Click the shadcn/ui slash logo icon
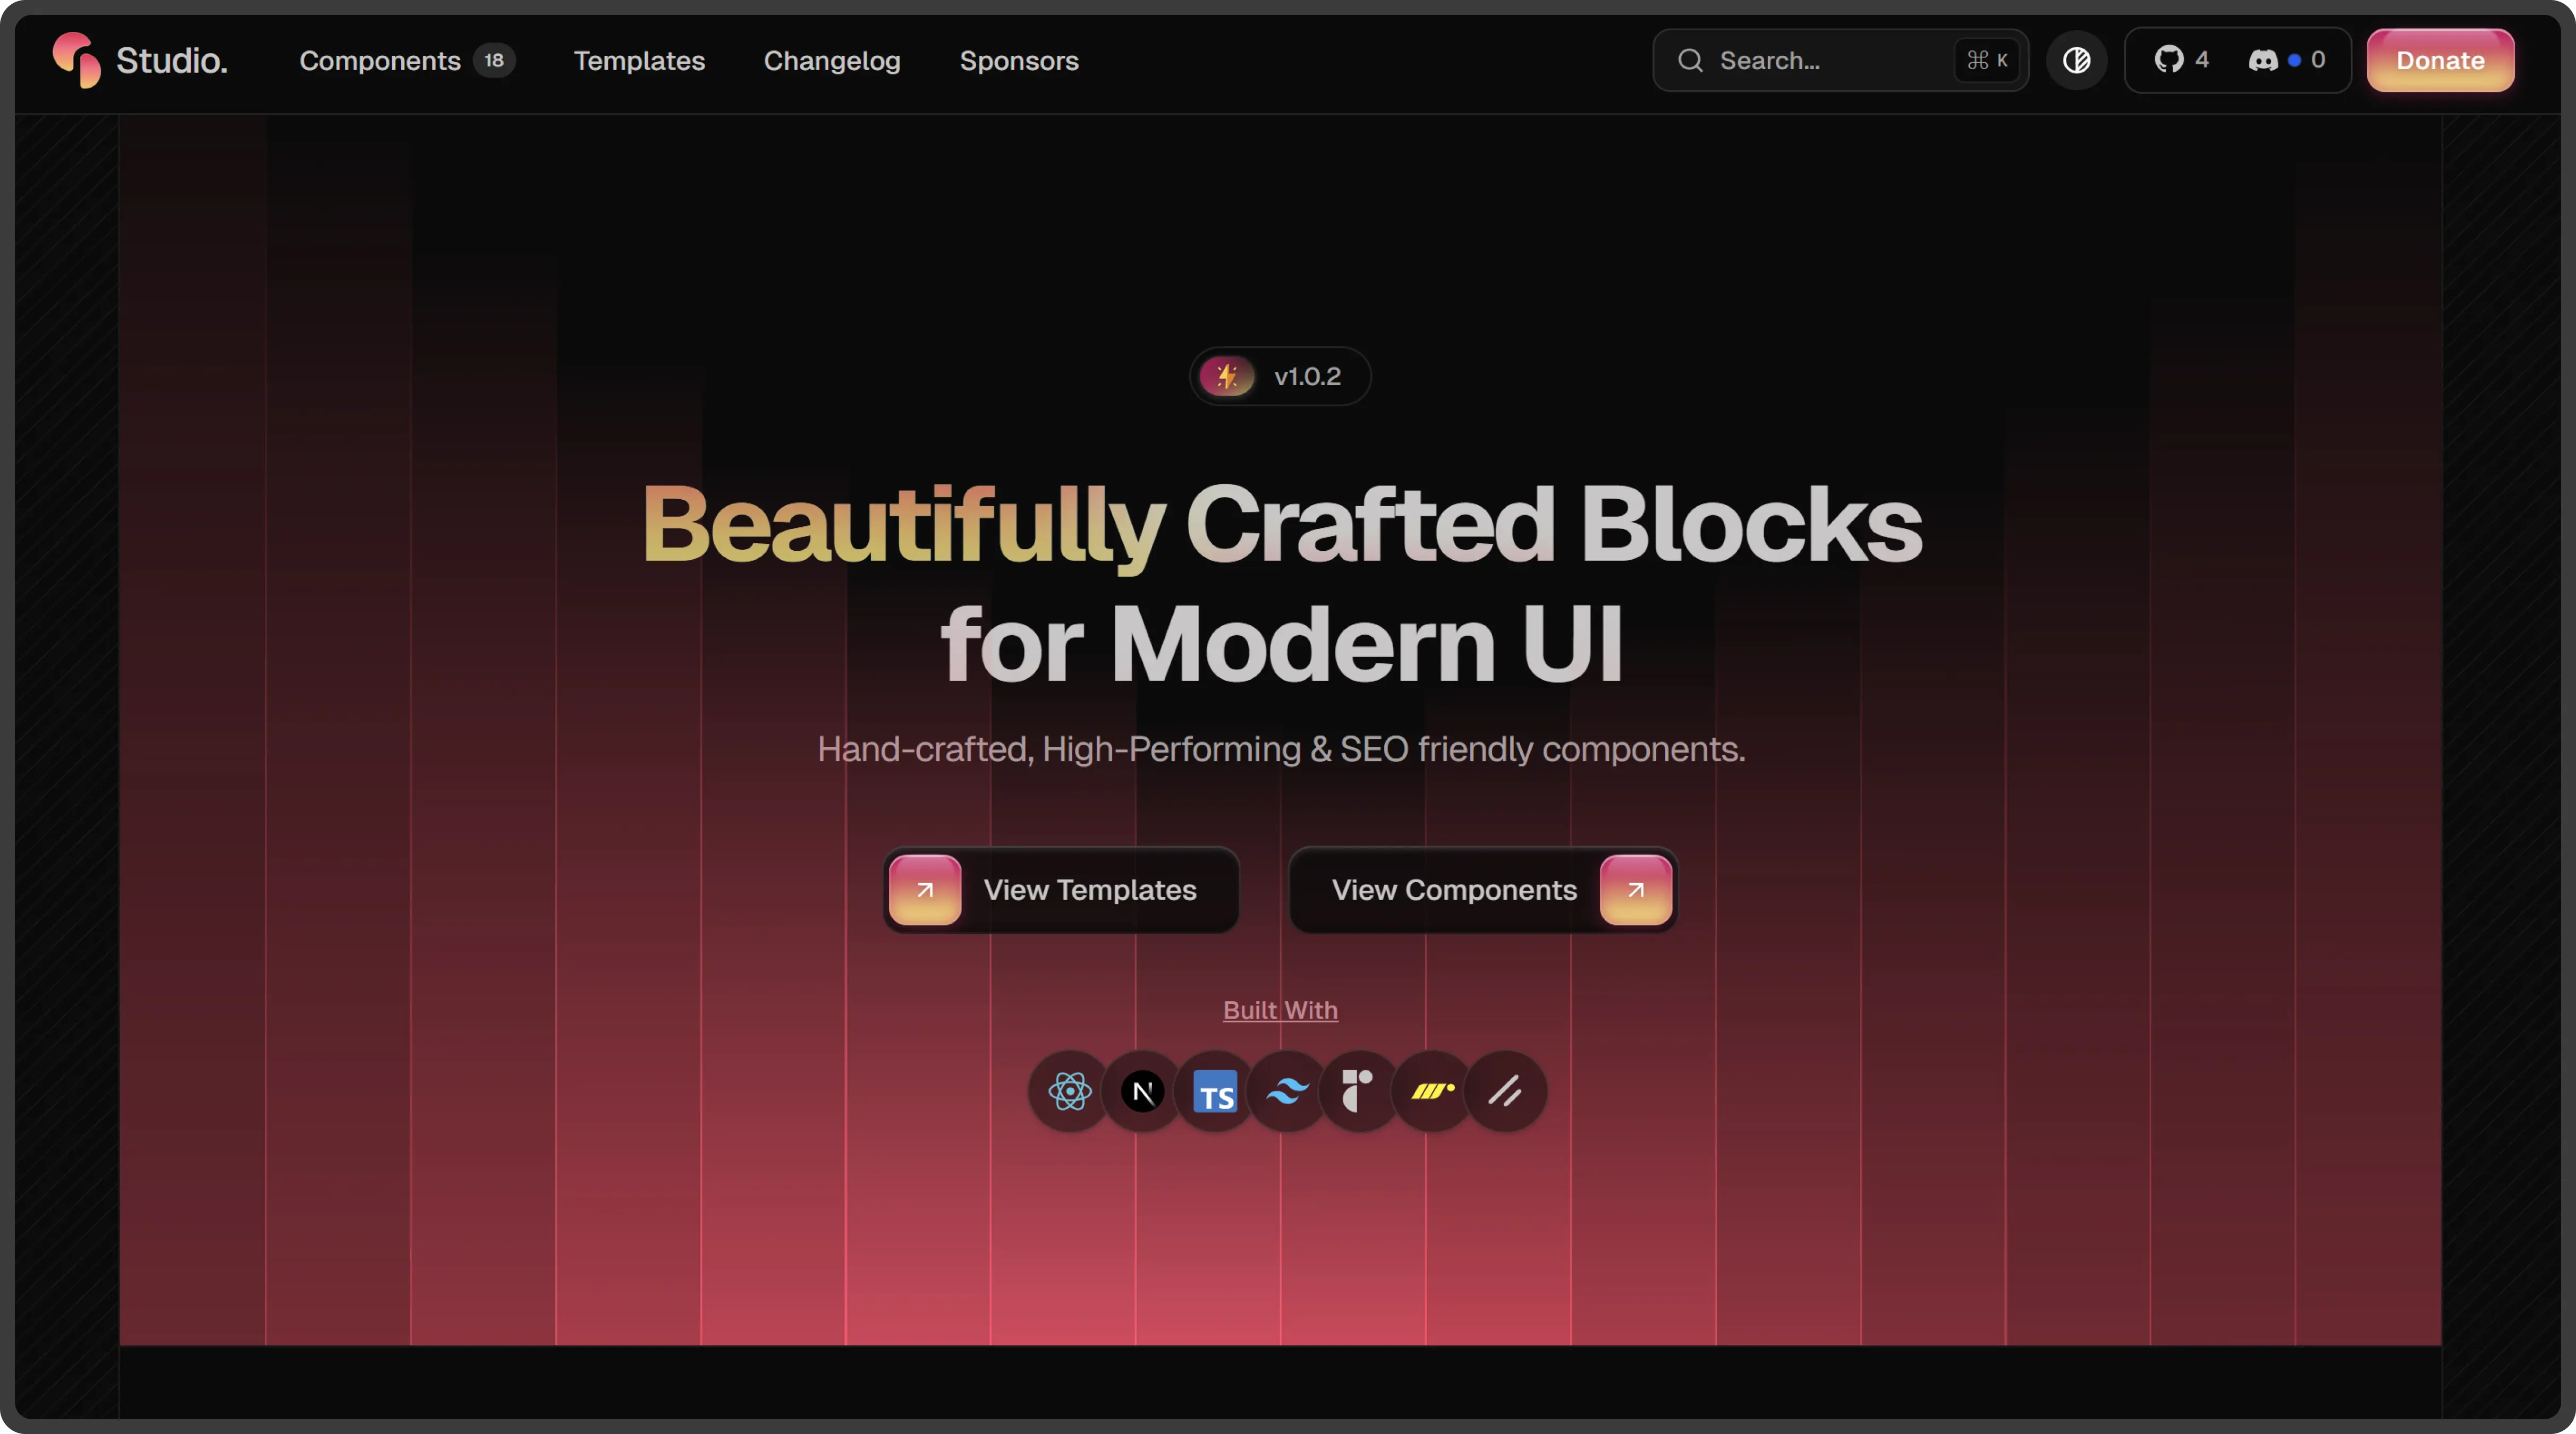The height and width of the screenshot is (1434, 2576). pos(1505,1091)
